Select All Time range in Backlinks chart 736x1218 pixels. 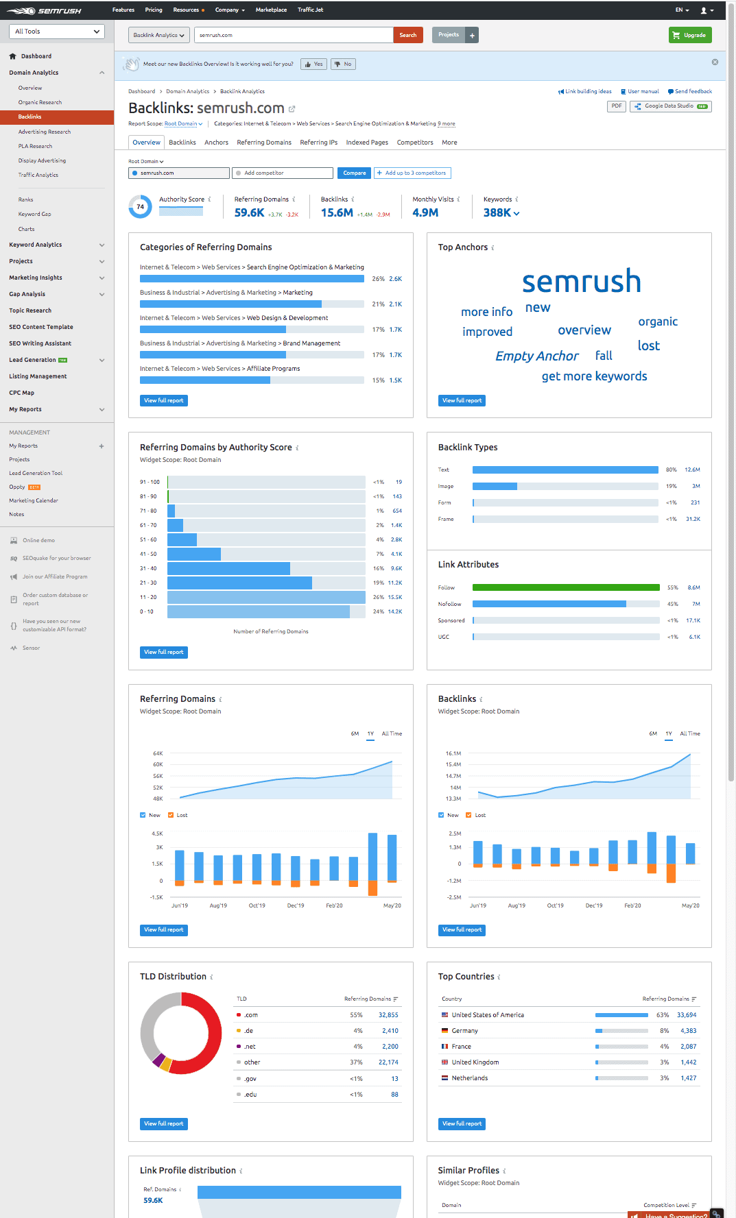(x=690, y=733)
